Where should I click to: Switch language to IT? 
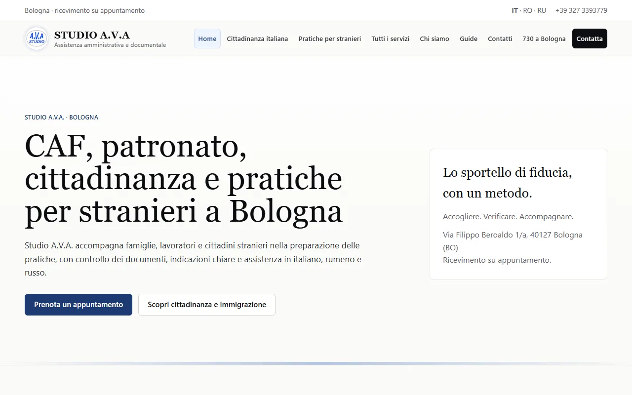click(x=515, y=10)
